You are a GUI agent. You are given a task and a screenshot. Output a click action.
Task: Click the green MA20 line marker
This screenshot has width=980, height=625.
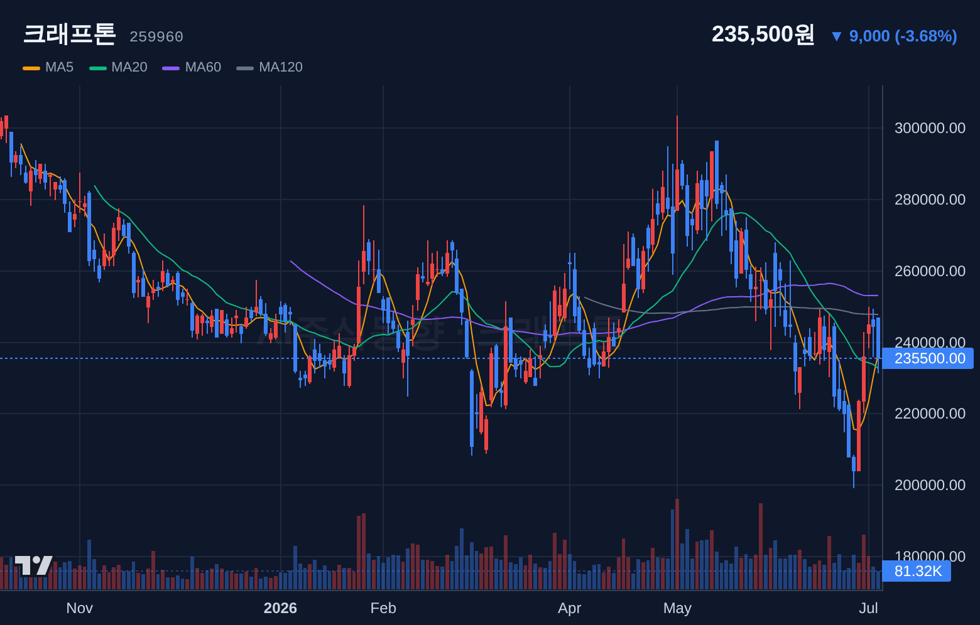(x=98, y=68)
